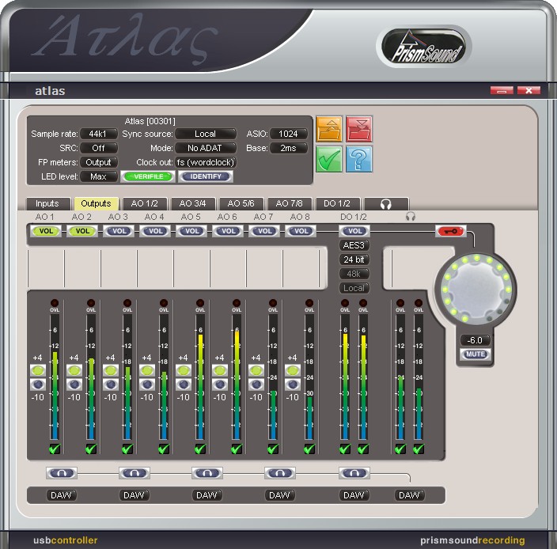The image size is (557, 549).
Task: Click the -6.0 volume value field
Action: (x=476, y=340)
